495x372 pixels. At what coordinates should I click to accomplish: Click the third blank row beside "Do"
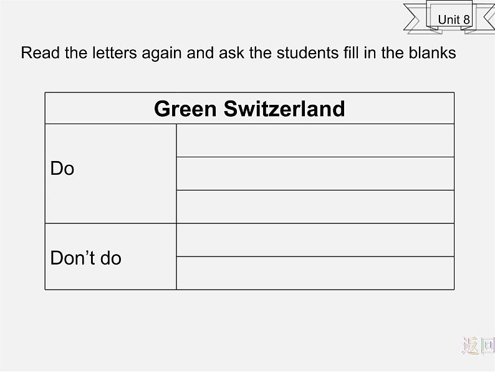(x=315, y=207)
